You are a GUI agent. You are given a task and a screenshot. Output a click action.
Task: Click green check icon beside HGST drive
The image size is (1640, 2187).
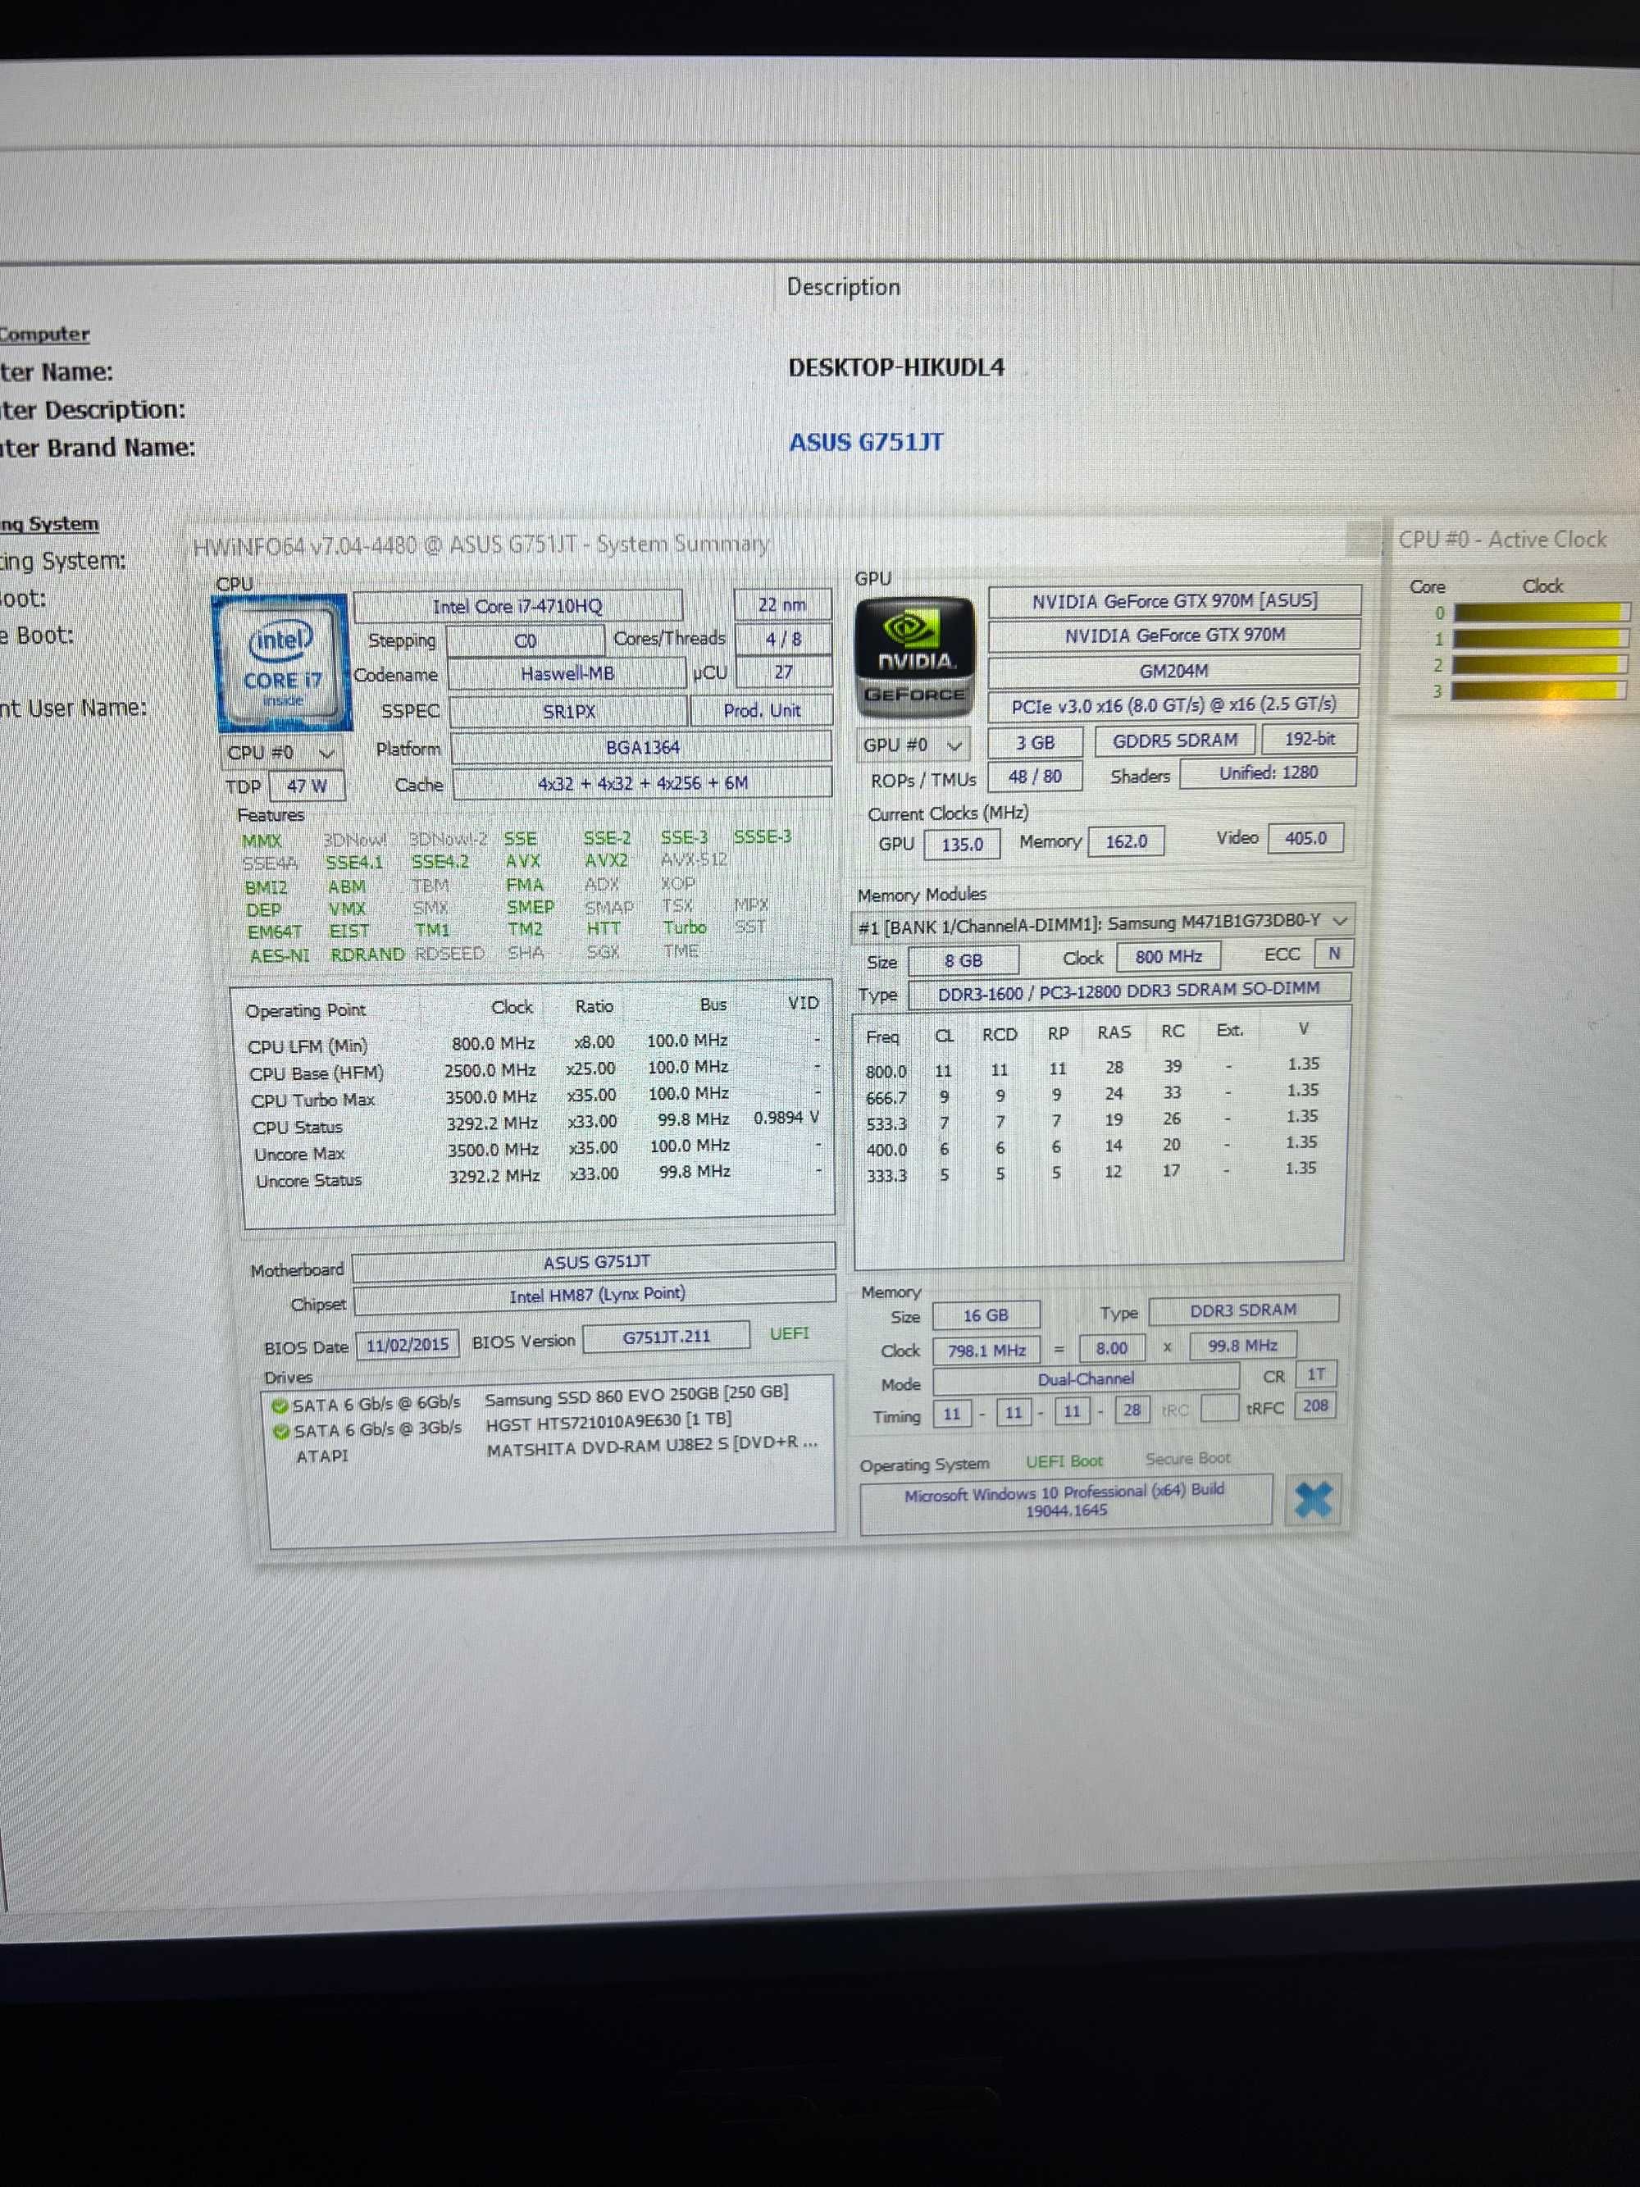tap(280, 1431)
